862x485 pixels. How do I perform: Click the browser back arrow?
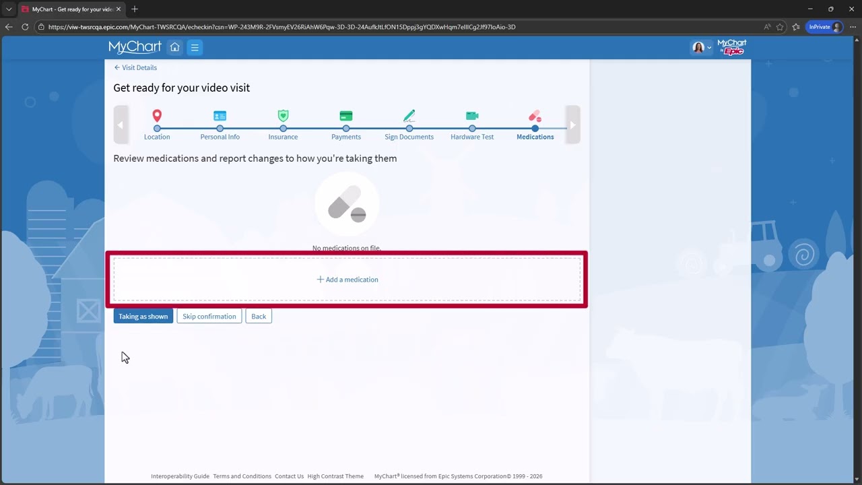(9, 27)
